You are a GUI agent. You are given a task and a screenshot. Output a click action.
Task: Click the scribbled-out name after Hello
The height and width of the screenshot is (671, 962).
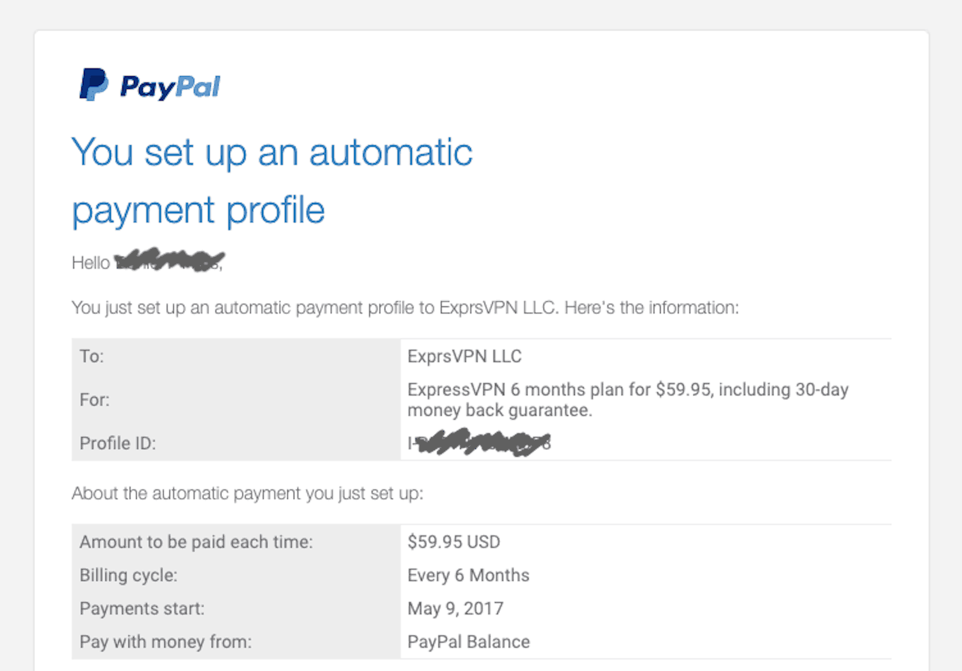169,260
